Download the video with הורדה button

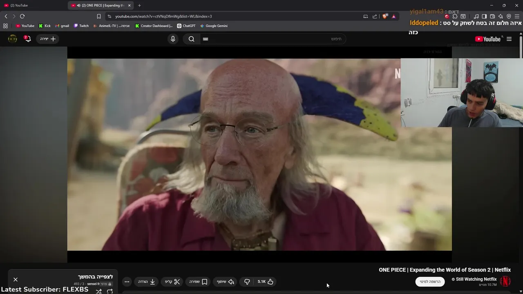[x=147, y=281]
